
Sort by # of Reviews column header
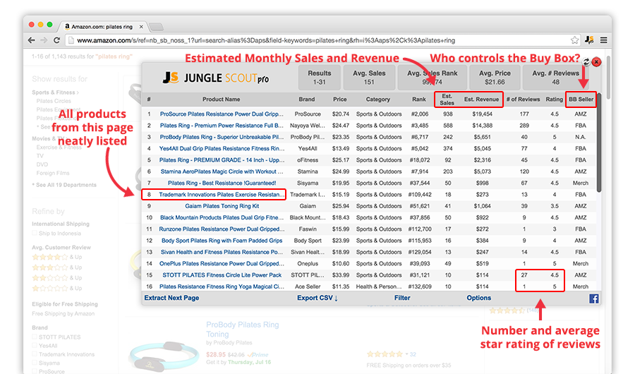523,99
